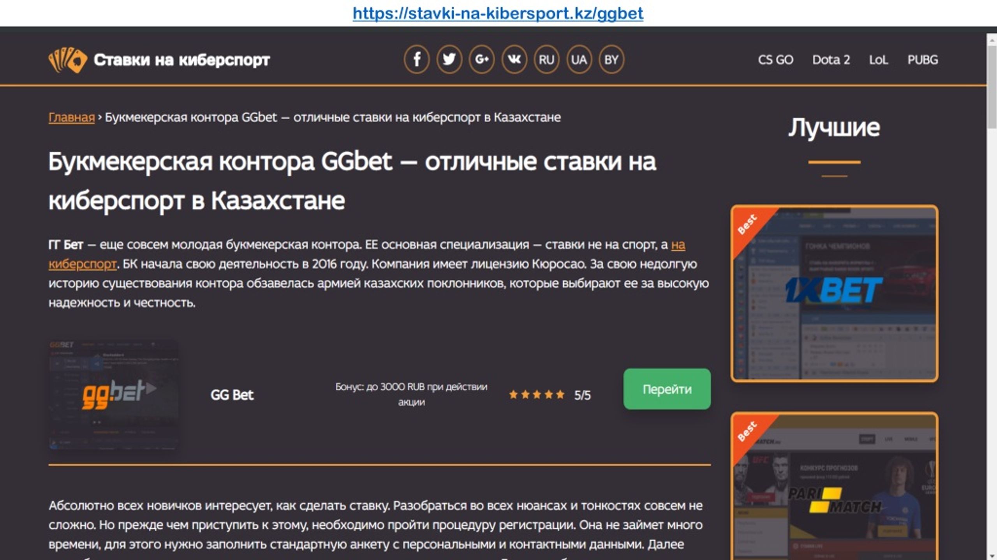
Task: Open the Parimatch best bookmaker card
Action: [834, 486]
